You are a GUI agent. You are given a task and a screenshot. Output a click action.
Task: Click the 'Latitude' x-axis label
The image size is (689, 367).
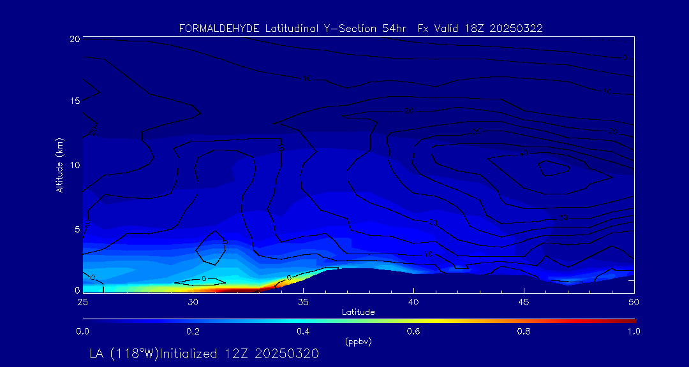(359, 312)
